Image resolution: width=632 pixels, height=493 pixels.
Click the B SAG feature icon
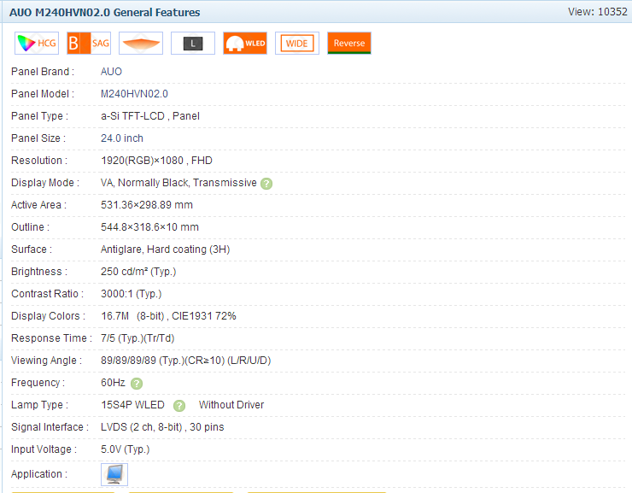click(x=89, y=43)
